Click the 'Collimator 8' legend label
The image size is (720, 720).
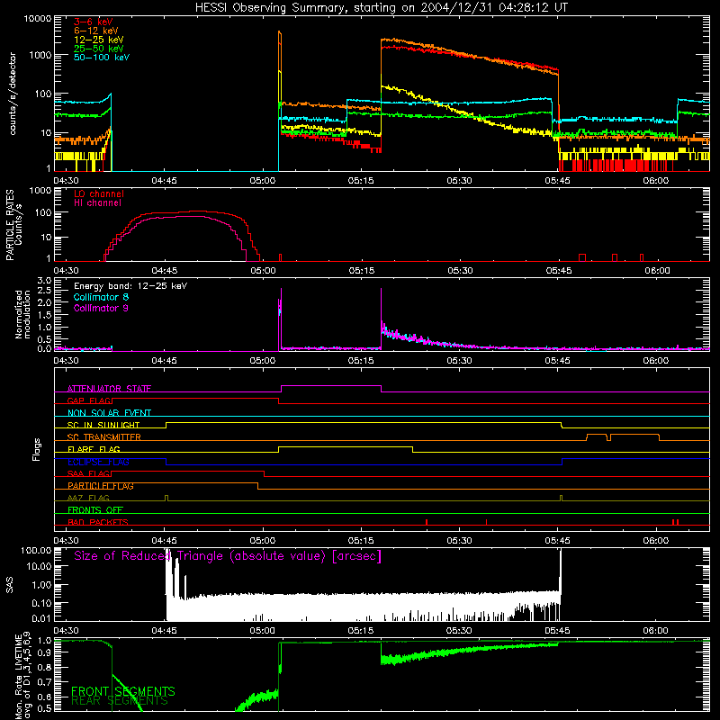click(x=101, y=297)
